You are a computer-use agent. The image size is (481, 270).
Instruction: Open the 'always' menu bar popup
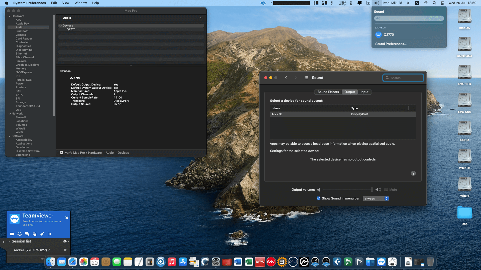click(376, 198)
